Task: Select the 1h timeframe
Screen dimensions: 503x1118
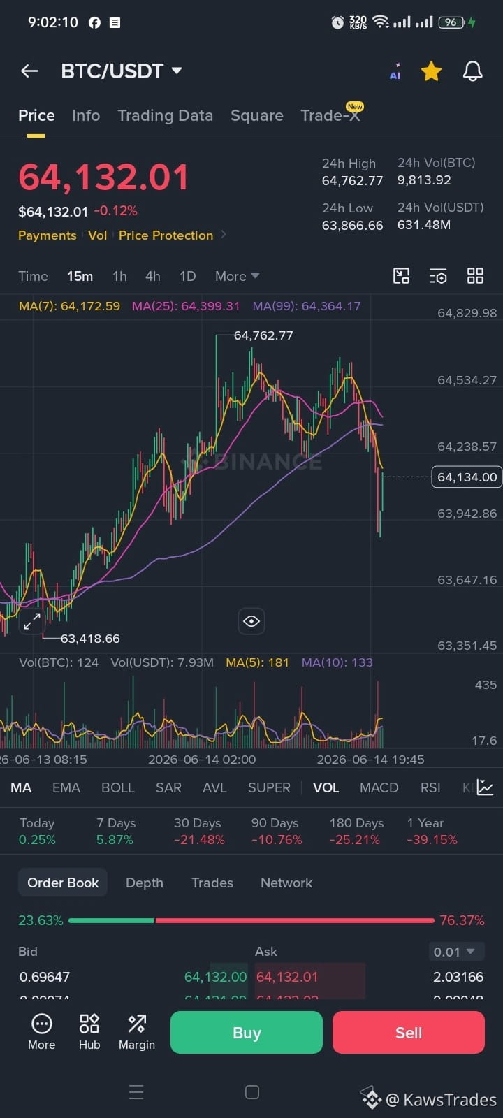Action: [x=119, y=276]
